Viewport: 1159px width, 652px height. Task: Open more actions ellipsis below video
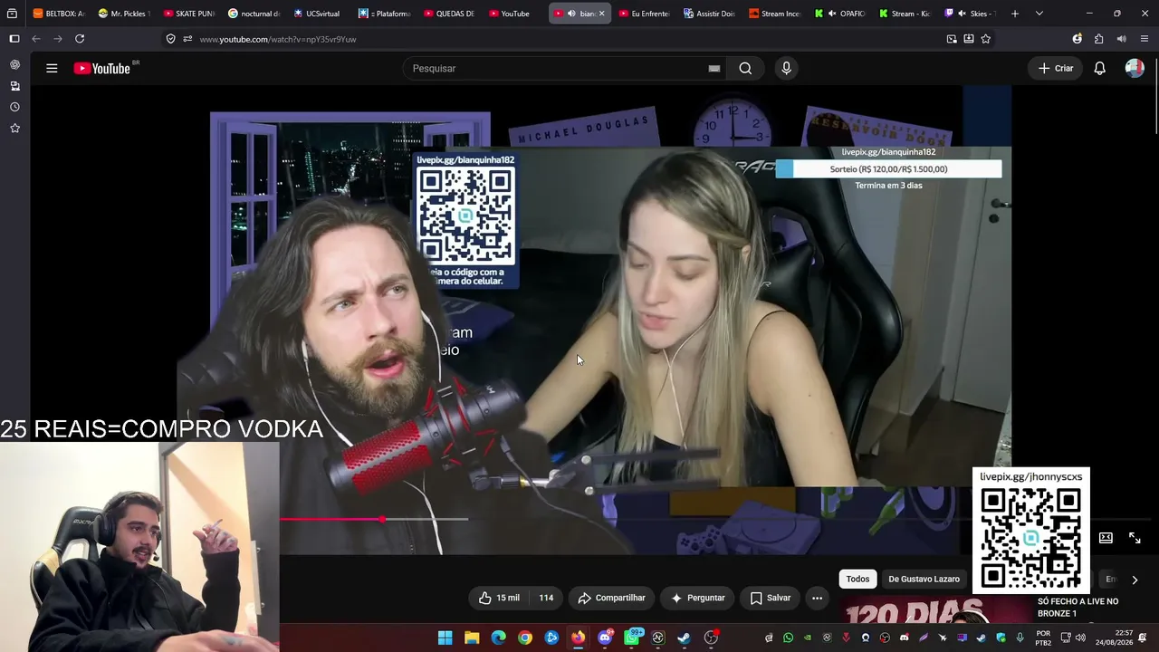[x=817, y=598]
